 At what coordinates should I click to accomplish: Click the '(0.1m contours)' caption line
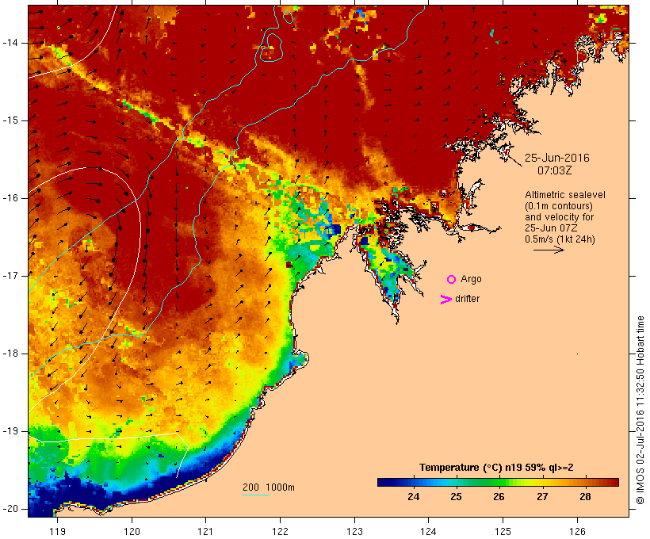(559, 206)
